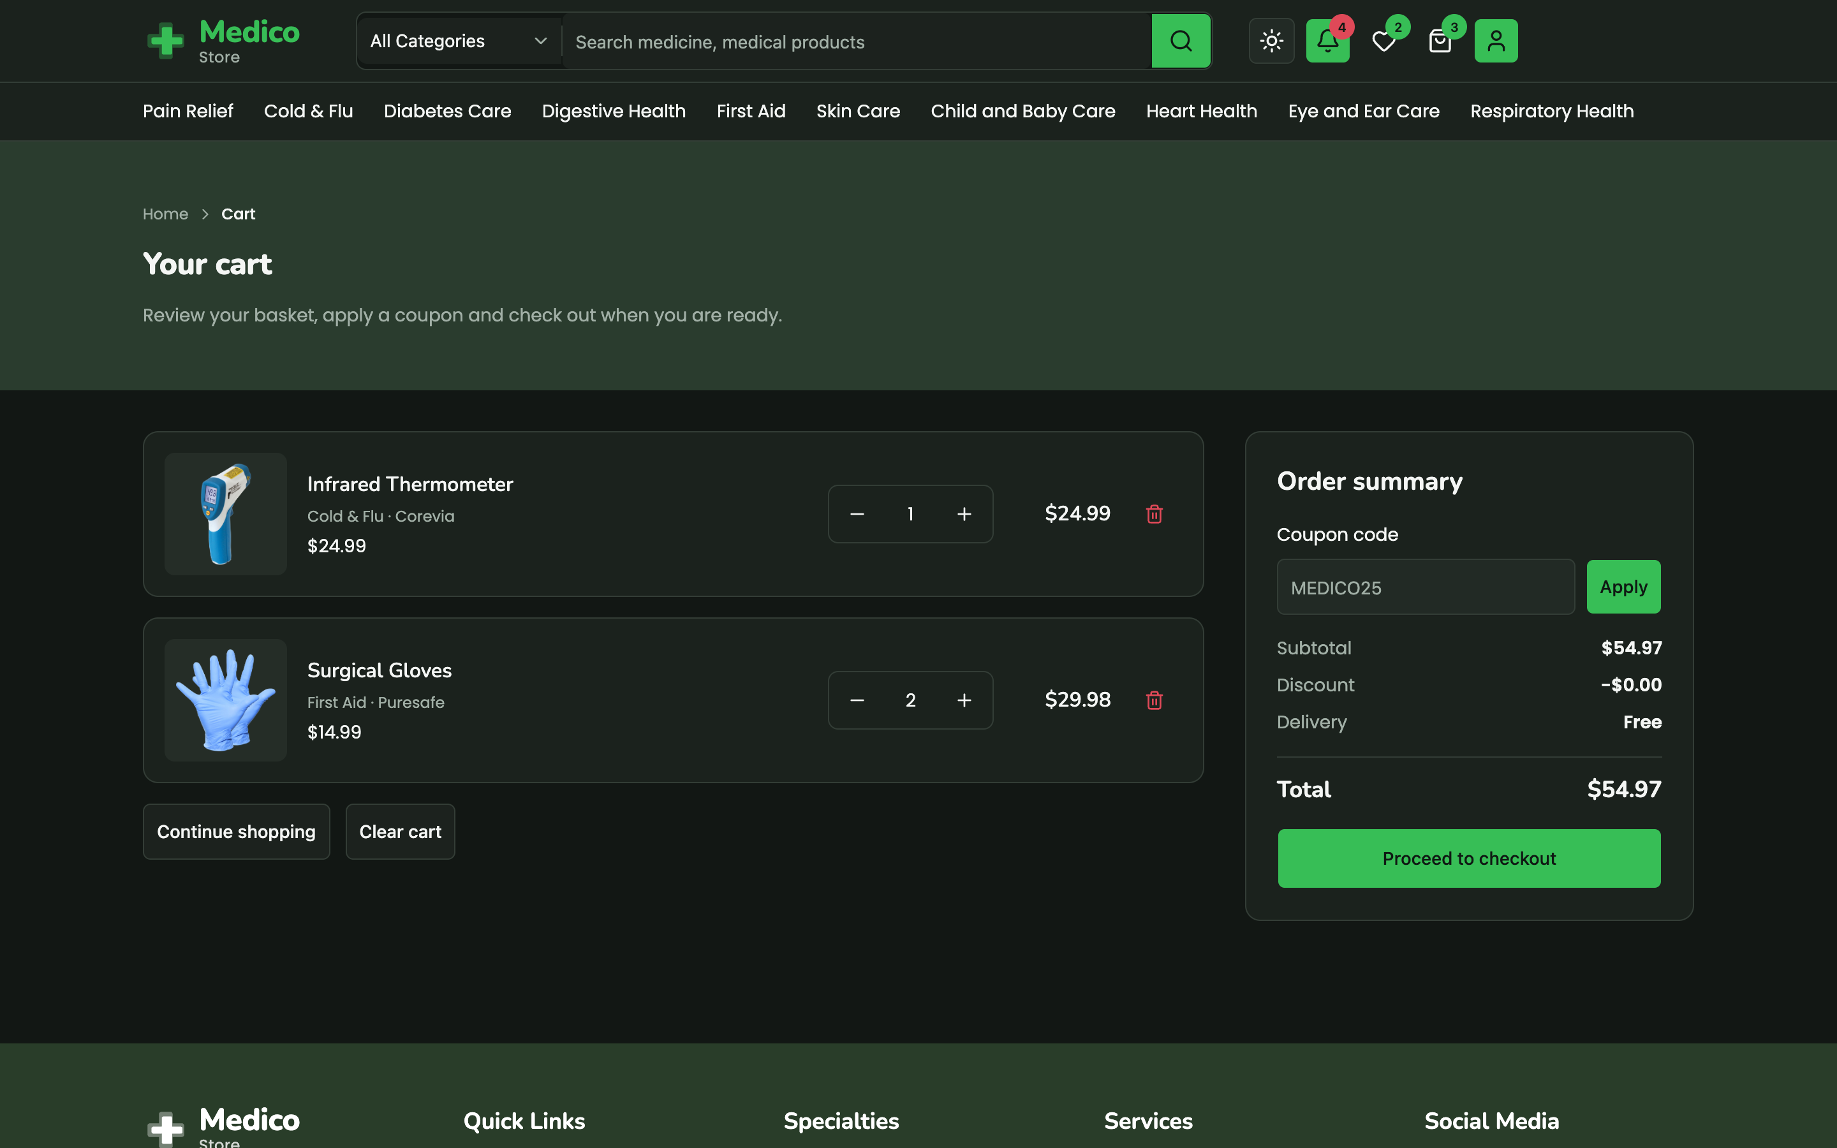Toggle the light/dark theme sun icon

coord(1271,41)
